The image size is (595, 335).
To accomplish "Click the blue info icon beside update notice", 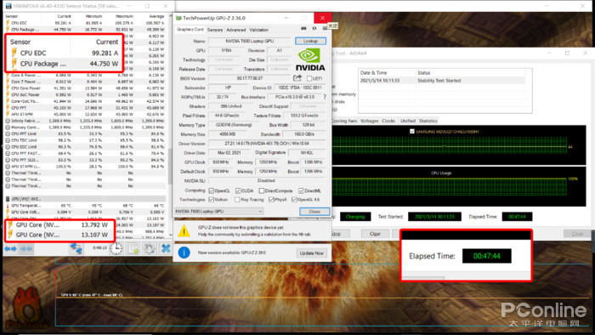I will (184, 253).
